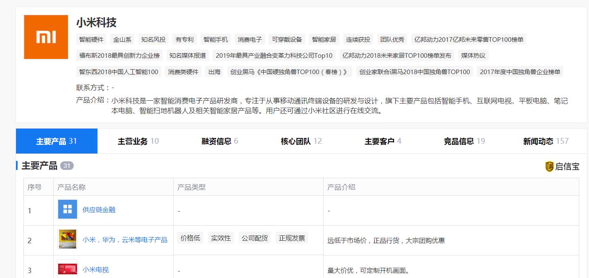589x278 pixels.
Task: Click the 消费电子 tag
Action: click(x=250, y=39)
